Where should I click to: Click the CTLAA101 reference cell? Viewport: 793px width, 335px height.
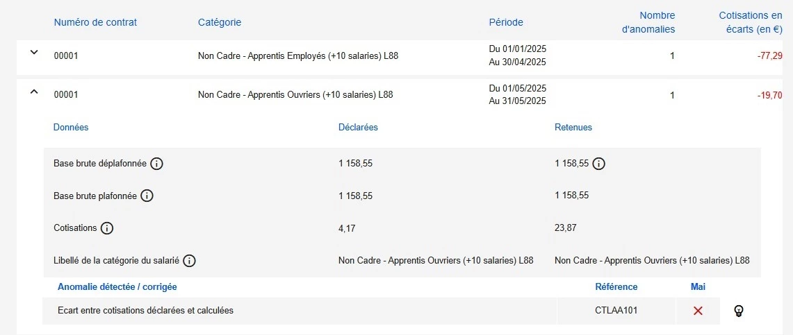click(616, 311)
